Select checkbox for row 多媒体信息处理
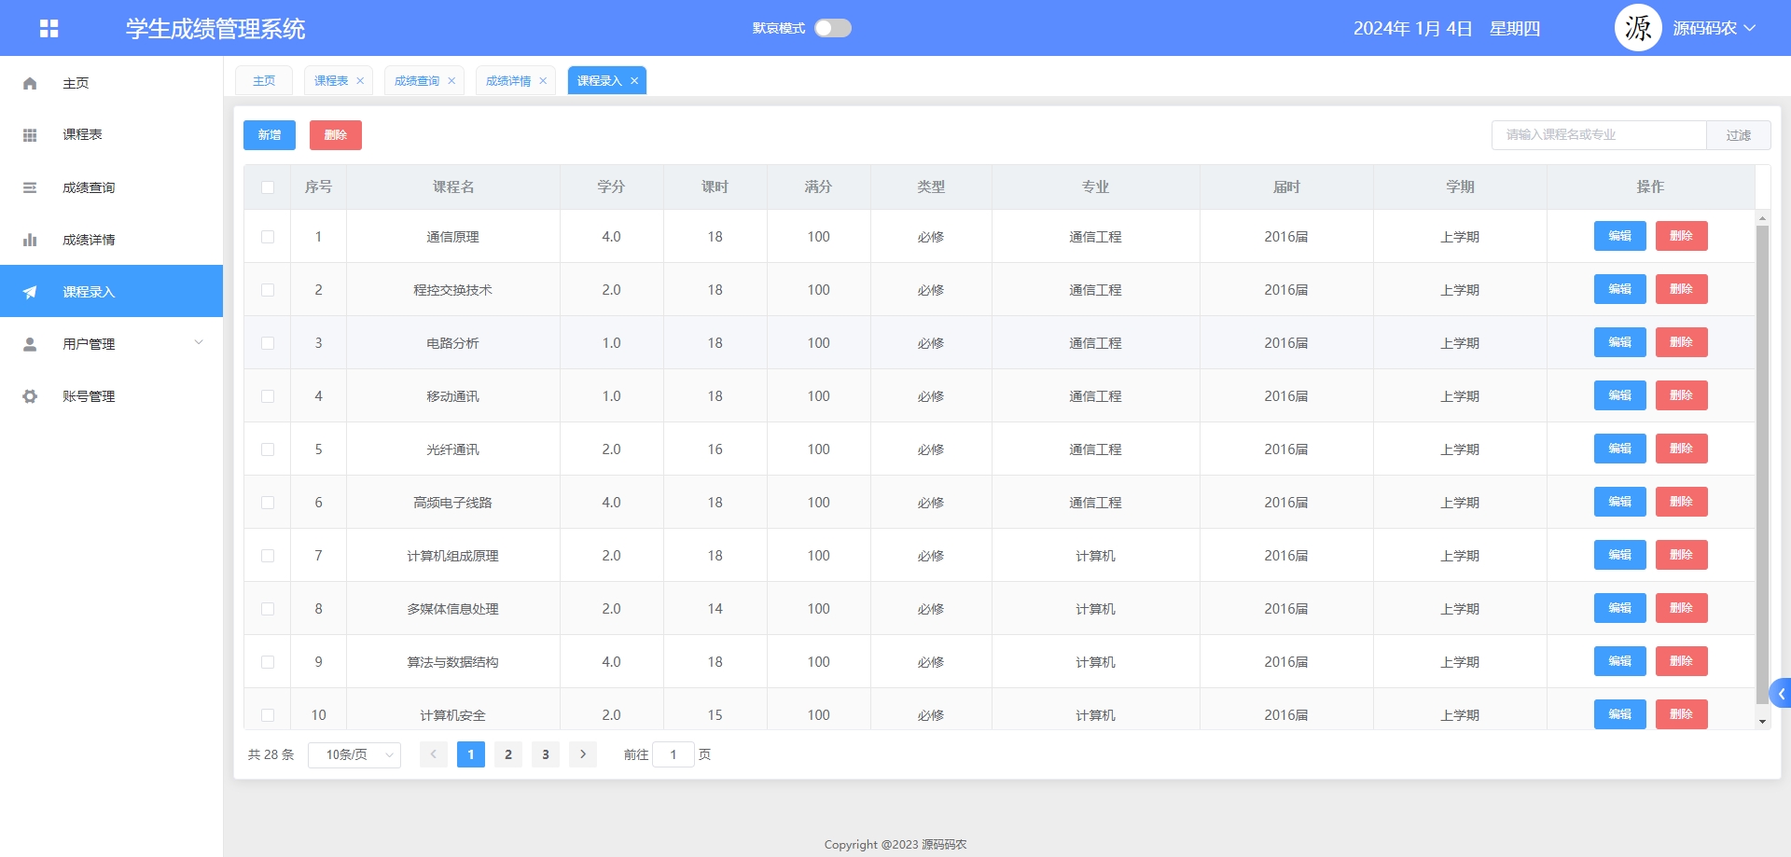The width and height of the screenshot is (1791, 857). pyautogui.click(x=268, y=609)
